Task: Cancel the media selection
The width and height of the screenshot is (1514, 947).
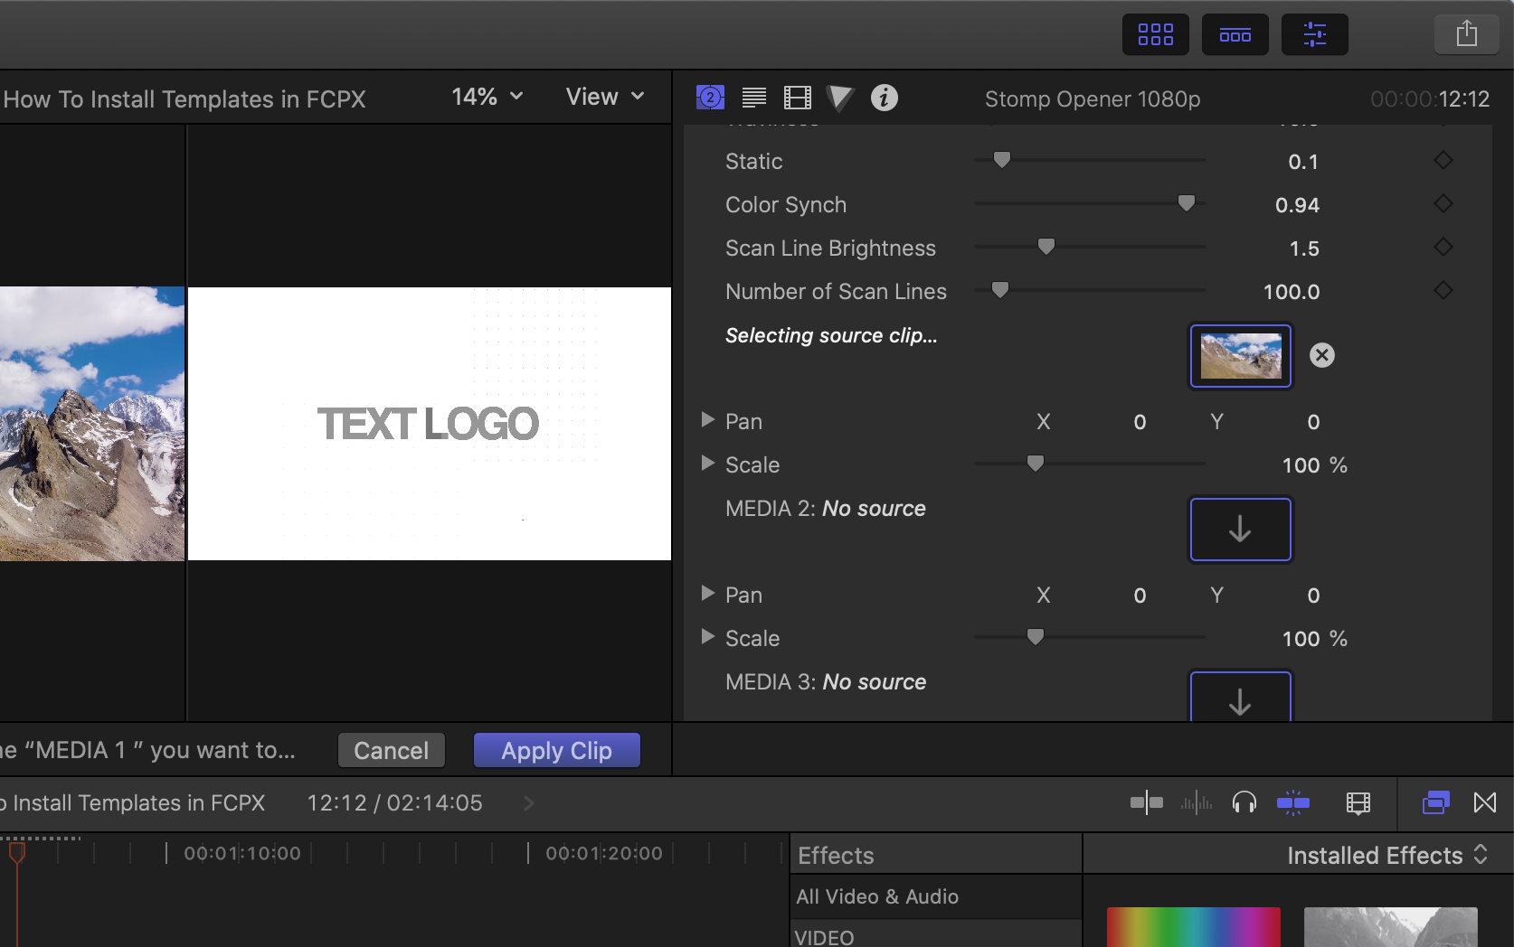Action: [x=391, y=750]
